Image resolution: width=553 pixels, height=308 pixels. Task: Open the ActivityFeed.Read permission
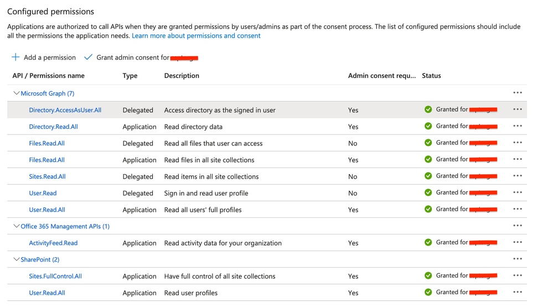click(x=53, y=243)
